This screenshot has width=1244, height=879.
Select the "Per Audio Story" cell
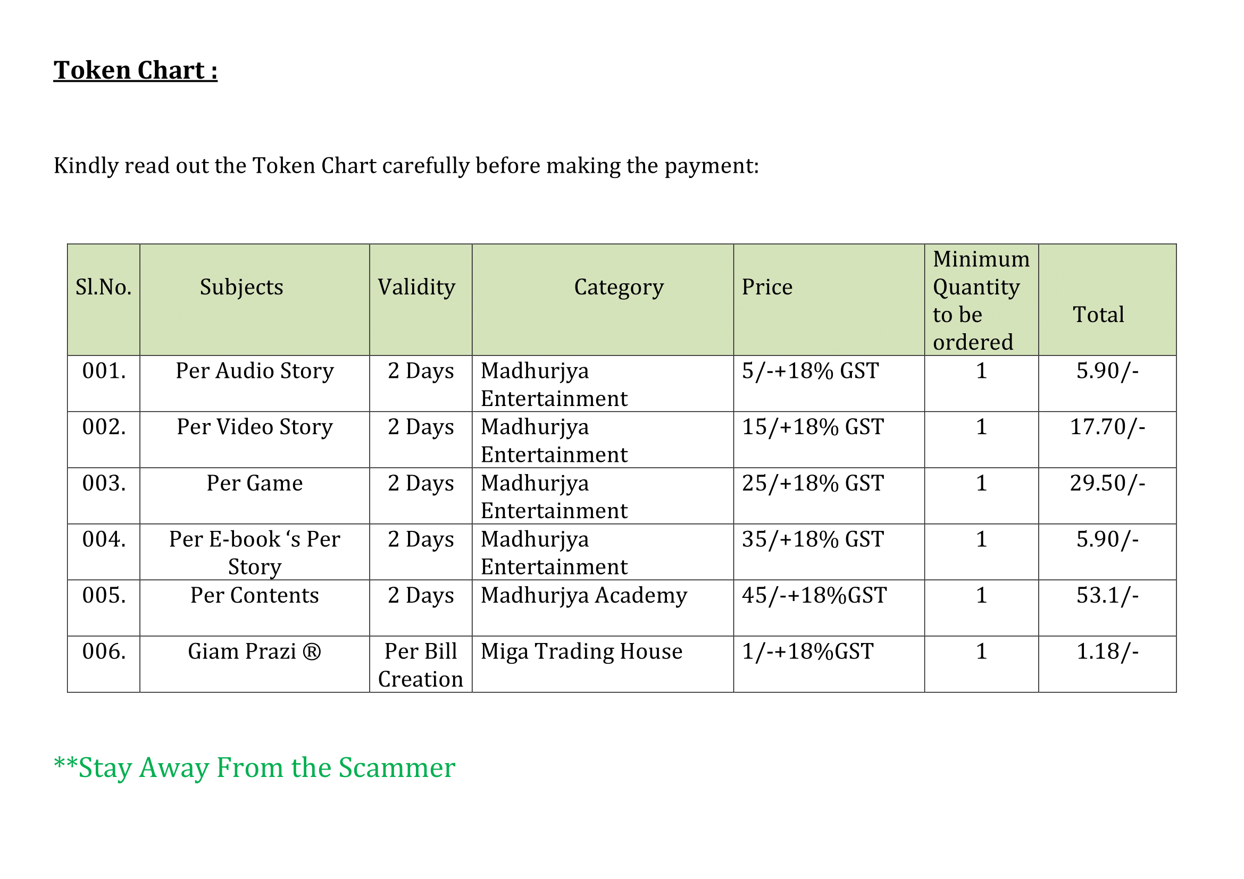(255, 371)
